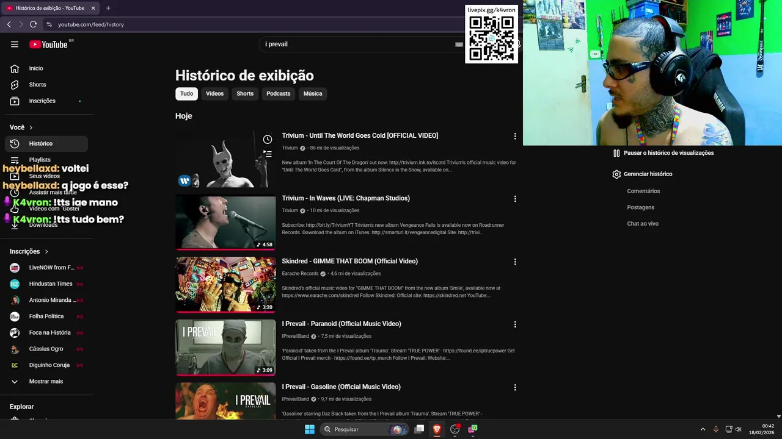Open options menu for I Prevail Paranoid
782x439 pixels.
coord(515,324)
